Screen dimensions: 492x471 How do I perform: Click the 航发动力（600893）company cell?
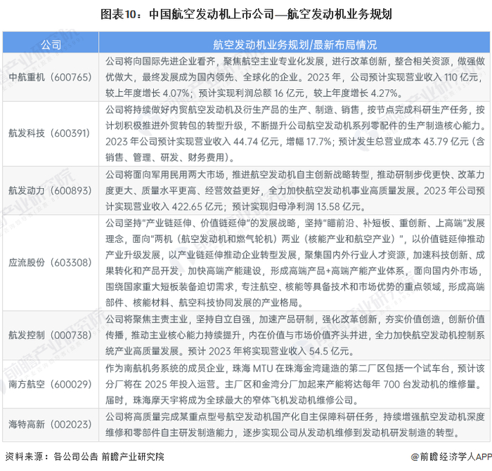pos(51,190)
